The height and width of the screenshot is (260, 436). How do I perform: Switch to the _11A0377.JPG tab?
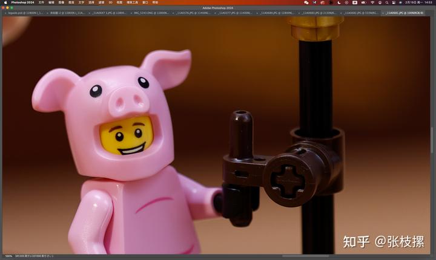pyautogui.click(x=236, y=13)
